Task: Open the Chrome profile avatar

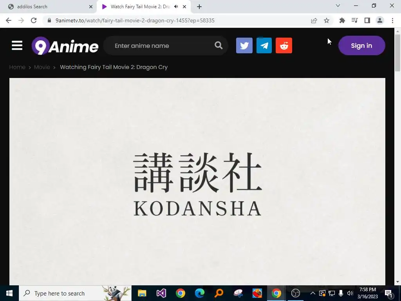Action: 380,20
